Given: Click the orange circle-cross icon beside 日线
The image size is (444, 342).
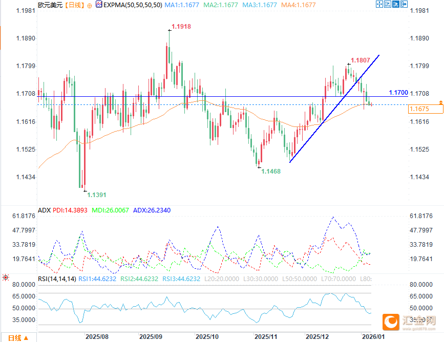Looking at the screenshot, I should point(90,6).
